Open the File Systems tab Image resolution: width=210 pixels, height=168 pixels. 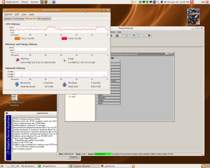coord(44,19)
